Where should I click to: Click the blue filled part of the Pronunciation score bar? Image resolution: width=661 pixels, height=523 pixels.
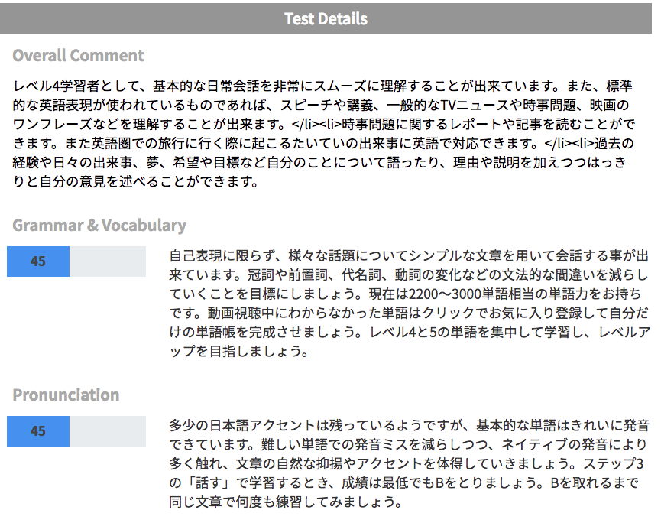(x=37, y=431)
